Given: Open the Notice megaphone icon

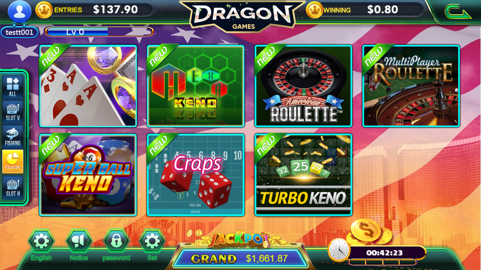Looking at the screenshot, I should [x=79, y=241].
